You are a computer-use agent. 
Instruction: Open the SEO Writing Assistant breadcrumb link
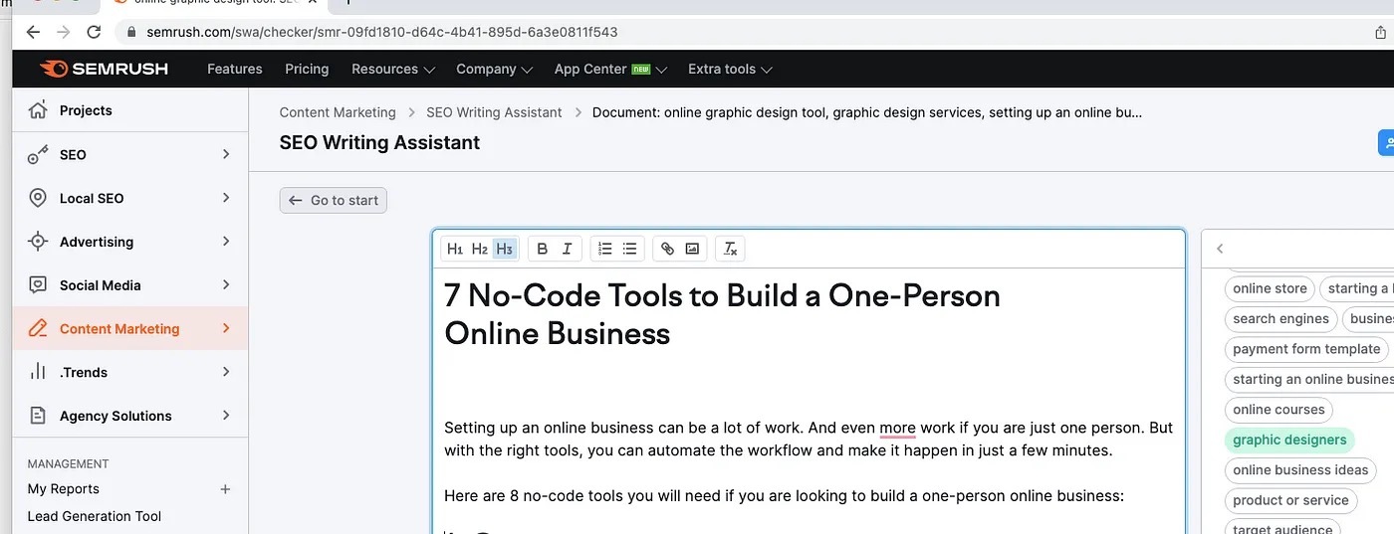pyautogui.click(x=494, y=112)
